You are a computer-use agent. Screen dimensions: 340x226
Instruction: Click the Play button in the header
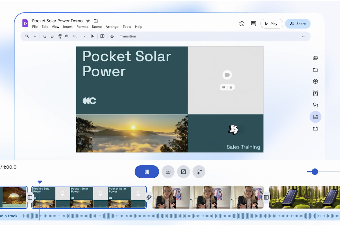click(x=271, y=24)
